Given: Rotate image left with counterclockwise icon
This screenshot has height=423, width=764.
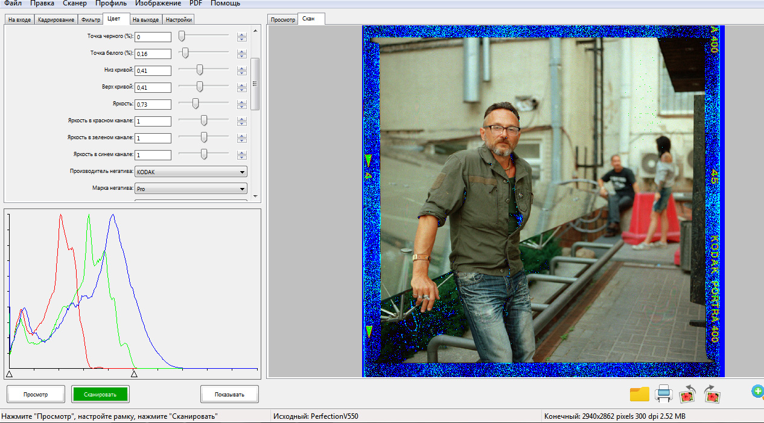Looking at the screenshot, I should click(689, 394).
